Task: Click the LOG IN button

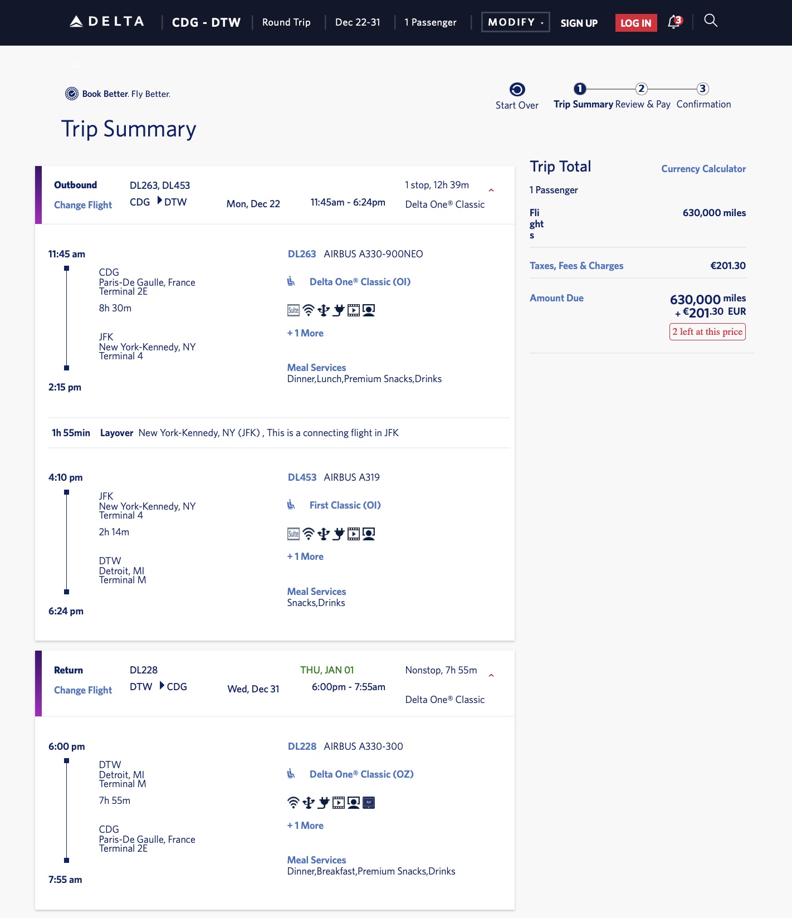Action: point(635,23)
